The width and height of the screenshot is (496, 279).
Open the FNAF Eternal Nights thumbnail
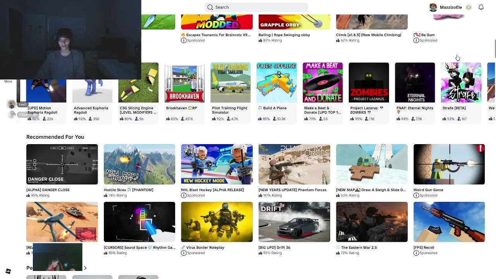click(x=415, y=83)
